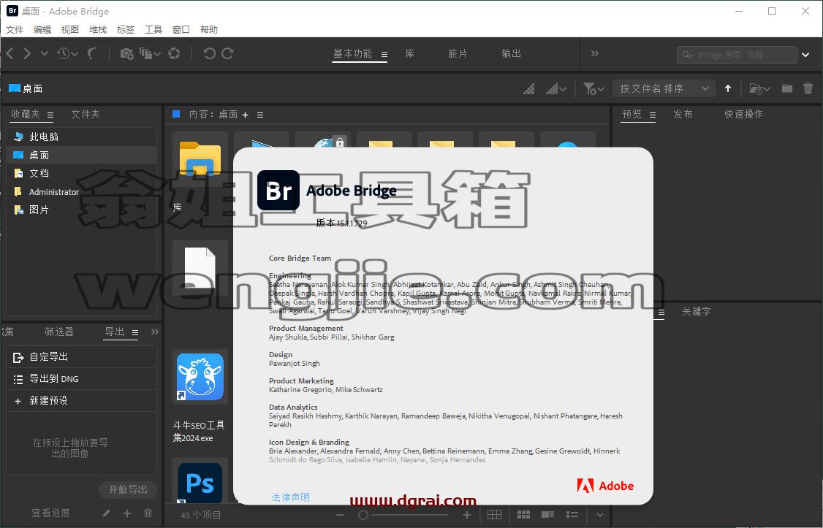Click the delete item trash icon

(x=808, y=88)
